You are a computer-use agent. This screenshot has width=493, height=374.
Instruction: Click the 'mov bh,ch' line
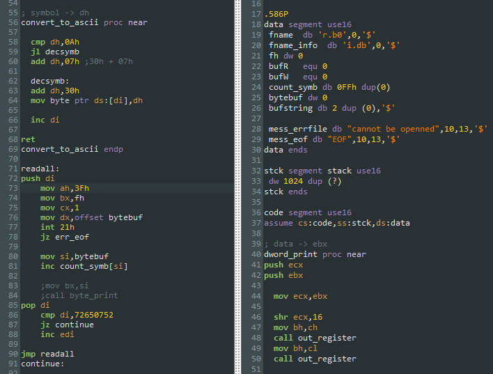click(x=295, y=327)
